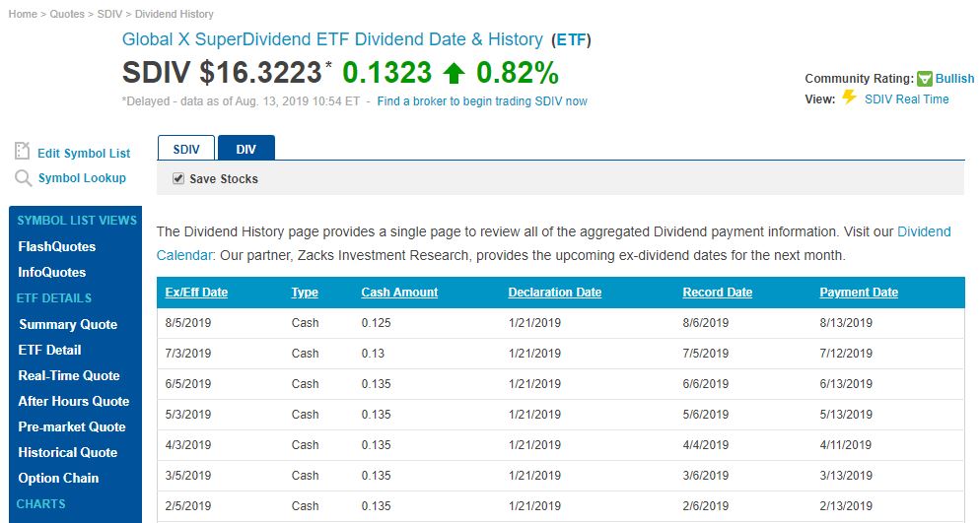Sort table by Payment Date column
The width and height of the screenshot is (980, 523).
coord(859,293)
